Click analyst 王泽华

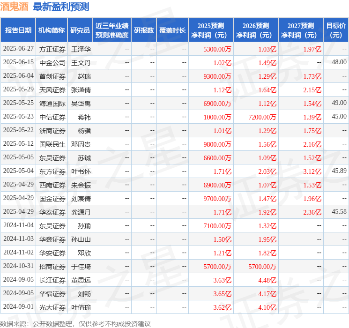pyautogui.click(x=81, y=49)
